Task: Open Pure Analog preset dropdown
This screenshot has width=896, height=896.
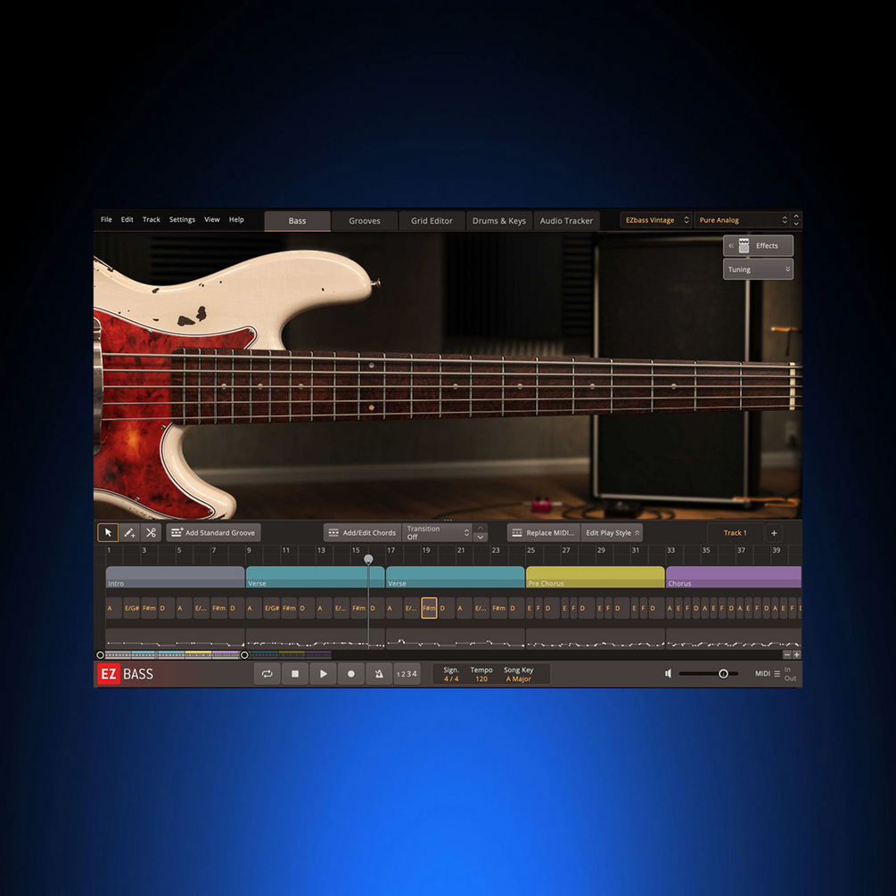Action: pos(743,220)
